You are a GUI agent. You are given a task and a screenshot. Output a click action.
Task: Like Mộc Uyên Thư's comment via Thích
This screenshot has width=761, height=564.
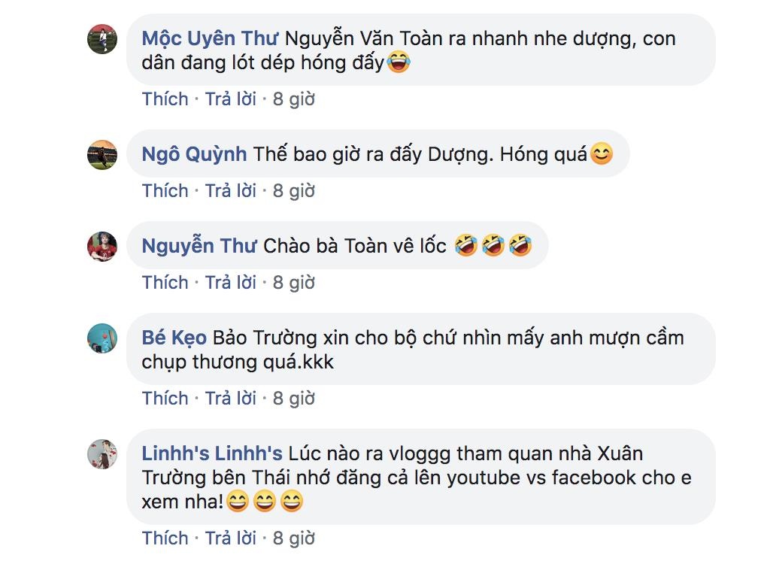pos(165,99)
